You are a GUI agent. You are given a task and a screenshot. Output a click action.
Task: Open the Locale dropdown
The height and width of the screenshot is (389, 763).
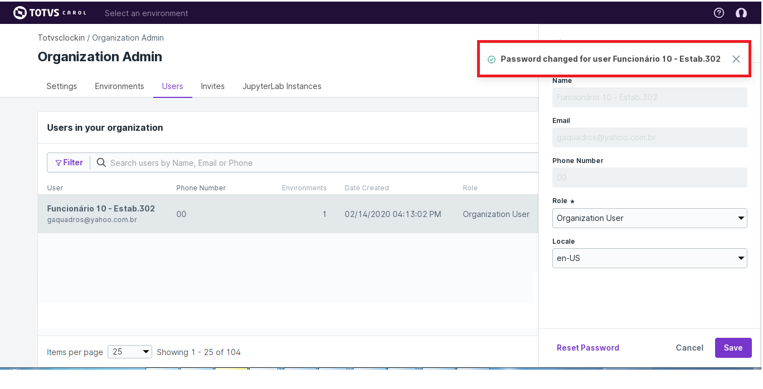(649, 258)
